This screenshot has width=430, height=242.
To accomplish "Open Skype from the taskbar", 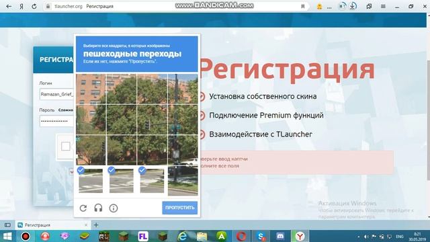I will [x=261, y=236].
